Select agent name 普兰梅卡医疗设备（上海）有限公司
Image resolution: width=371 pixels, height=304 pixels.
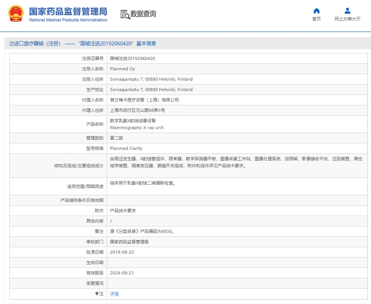click(x=144, y=100)
